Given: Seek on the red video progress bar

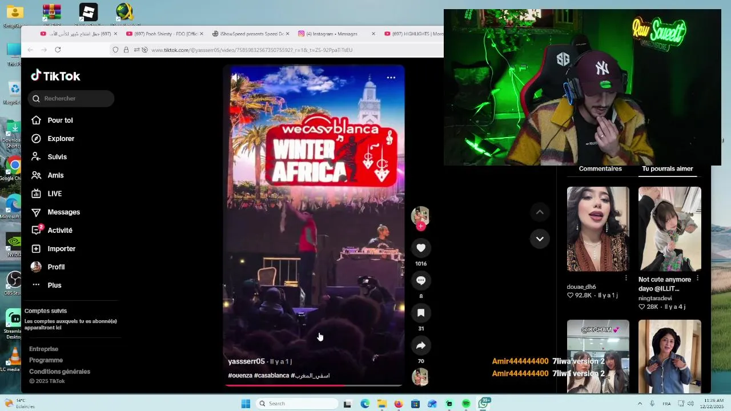Looking at the screenshot, I should 314,385.
